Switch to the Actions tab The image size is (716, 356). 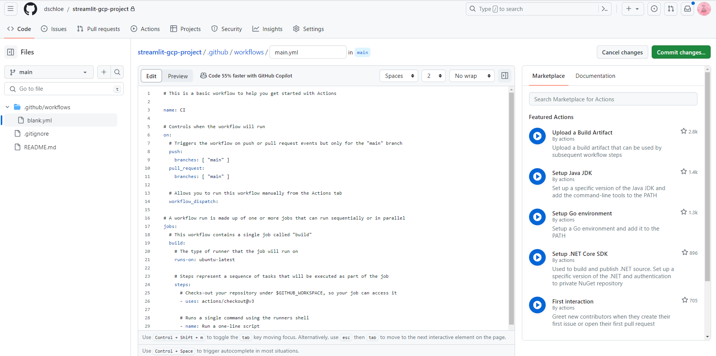pos(145,29)
